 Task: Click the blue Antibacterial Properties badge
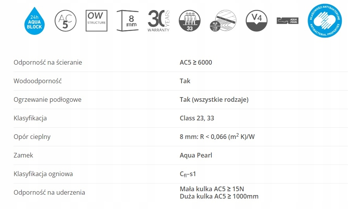click(324, 21)
